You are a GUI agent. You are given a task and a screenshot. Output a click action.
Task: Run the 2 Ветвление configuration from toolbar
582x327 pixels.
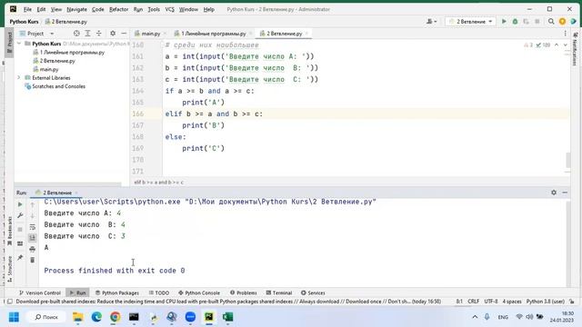(504, 22)
